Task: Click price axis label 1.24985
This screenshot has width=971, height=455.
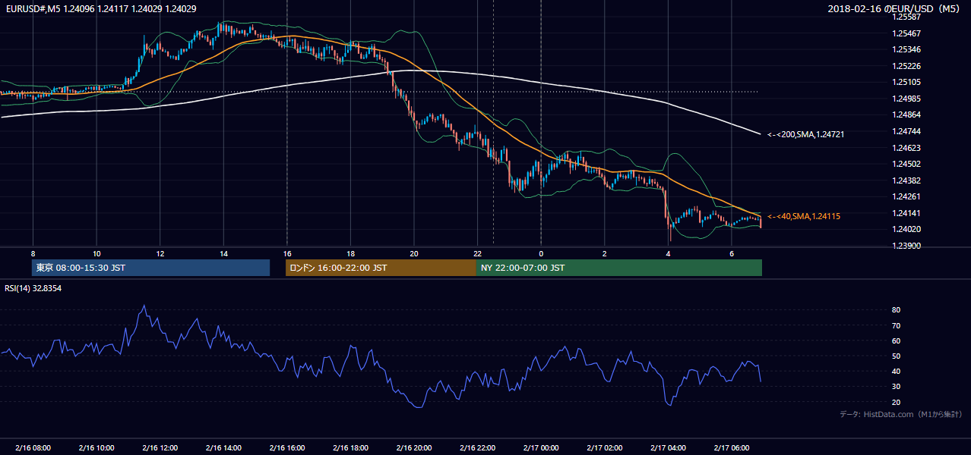Action: (906, 99)
